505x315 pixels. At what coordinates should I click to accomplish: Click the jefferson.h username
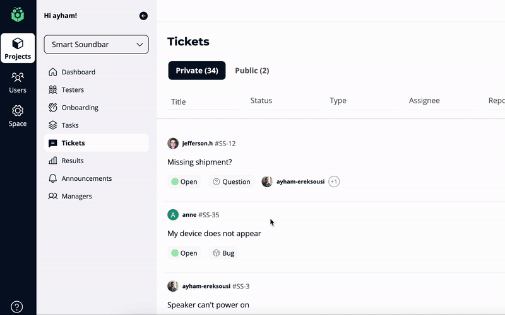click(x=198, y=144)
